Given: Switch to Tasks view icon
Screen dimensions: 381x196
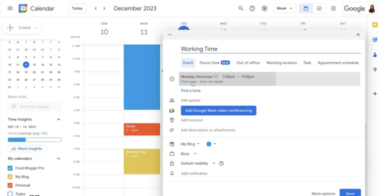Looking at the screenshot, I should click(x=319, y=8).
